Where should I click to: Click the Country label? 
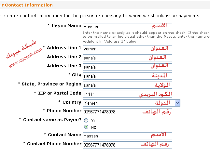click(x=72, y=102)
